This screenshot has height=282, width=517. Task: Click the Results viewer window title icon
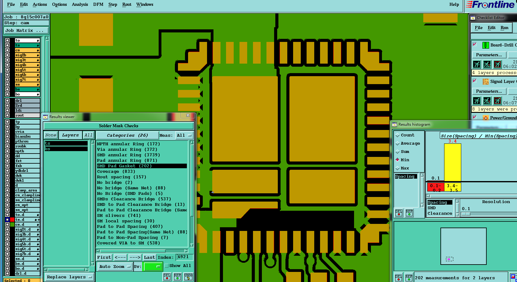pos(45,117)
